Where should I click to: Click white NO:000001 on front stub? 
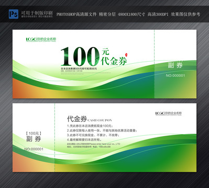(x=175, y=76)
